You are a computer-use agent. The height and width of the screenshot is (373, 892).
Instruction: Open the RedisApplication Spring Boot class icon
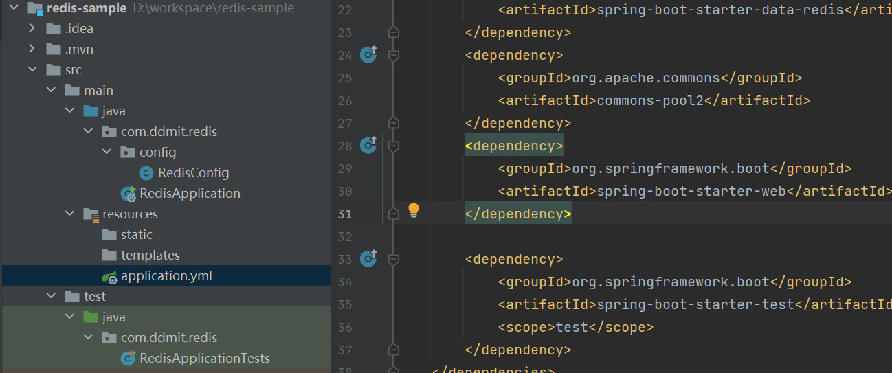128,194
